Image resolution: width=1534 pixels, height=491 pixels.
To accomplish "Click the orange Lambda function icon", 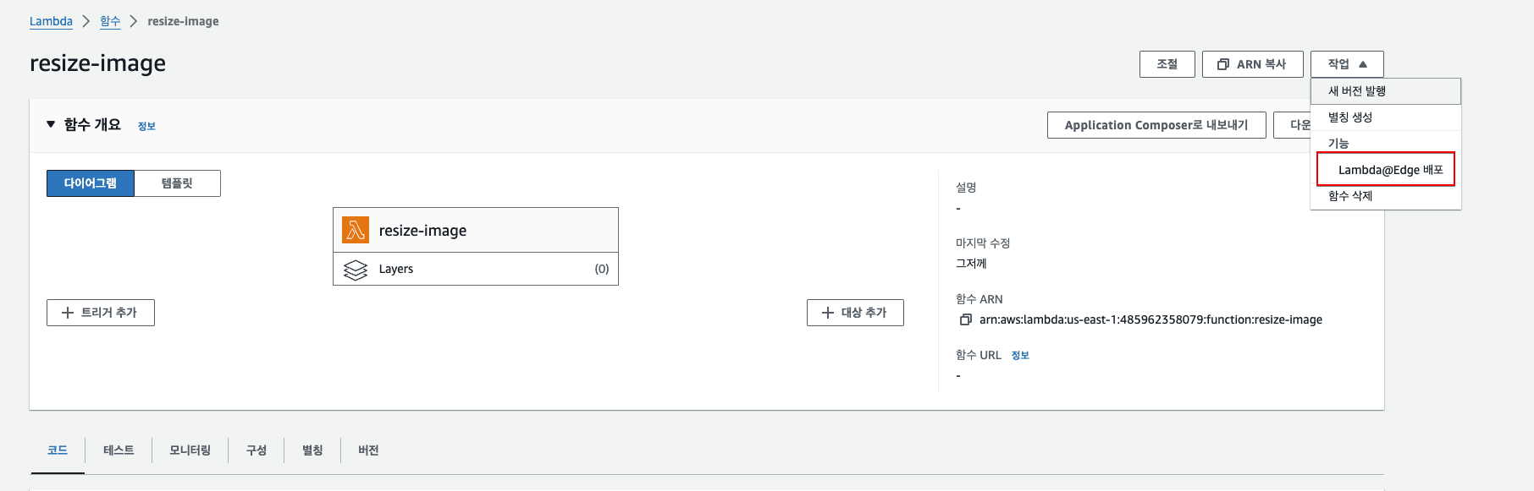I will [x=356, y=230].
